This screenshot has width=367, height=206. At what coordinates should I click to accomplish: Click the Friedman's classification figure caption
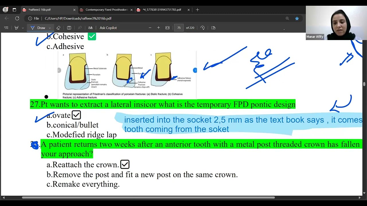pos(123,96)
